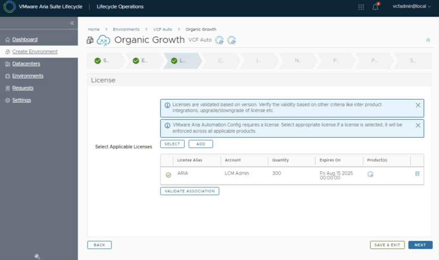Click Environments in the breadcrumb trail
Screen dimensions: 439x260
click(x=126, y=30)
